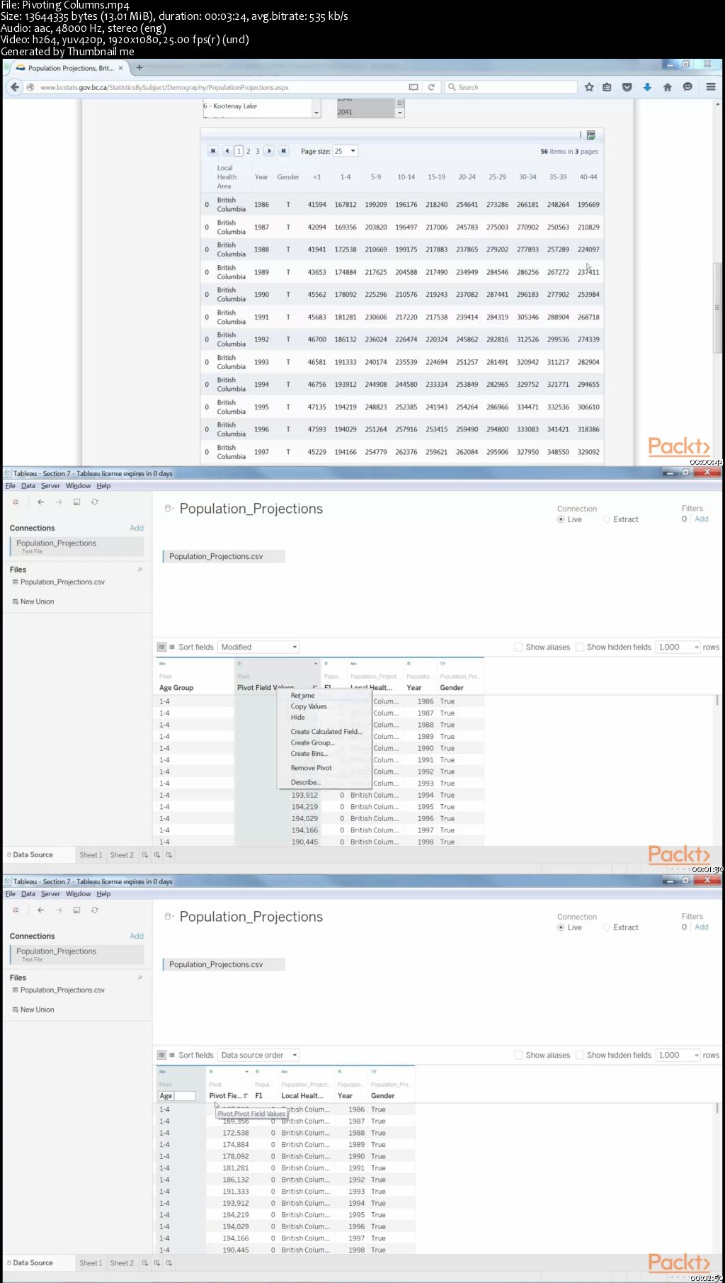Go to next page of population grid

pos(270,151)
